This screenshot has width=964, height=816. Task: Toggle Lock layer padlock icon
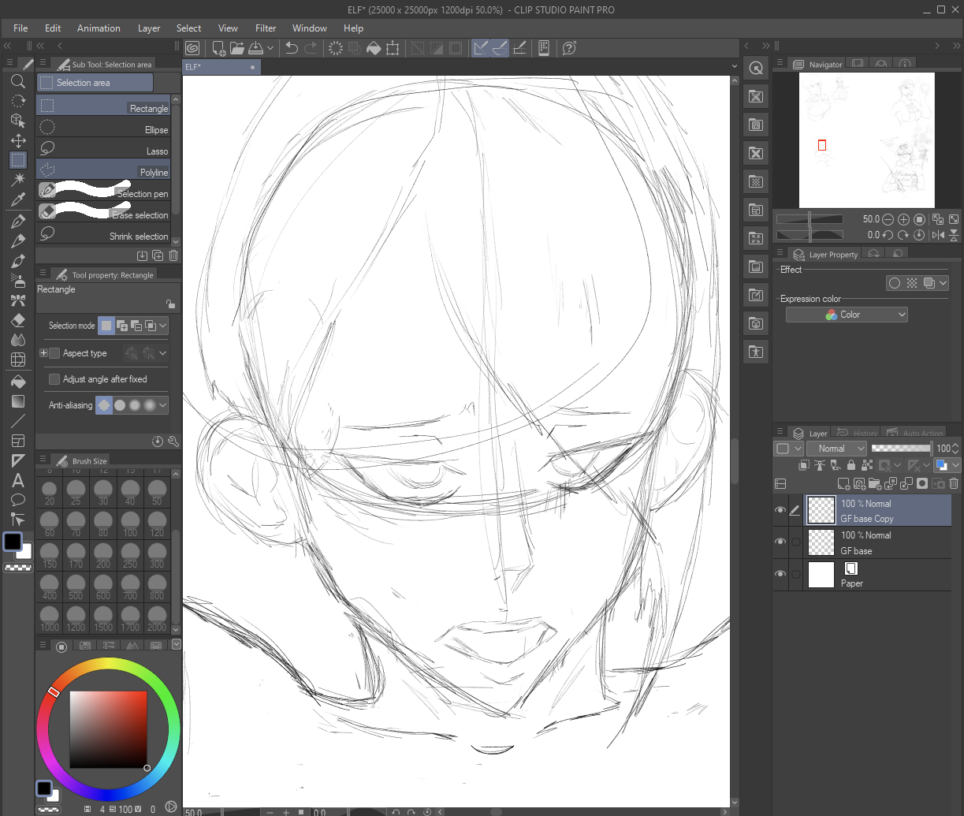click(x=851, y=466)
